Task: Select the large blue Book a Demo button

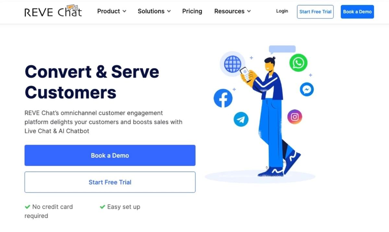Action: click(110, 155)
